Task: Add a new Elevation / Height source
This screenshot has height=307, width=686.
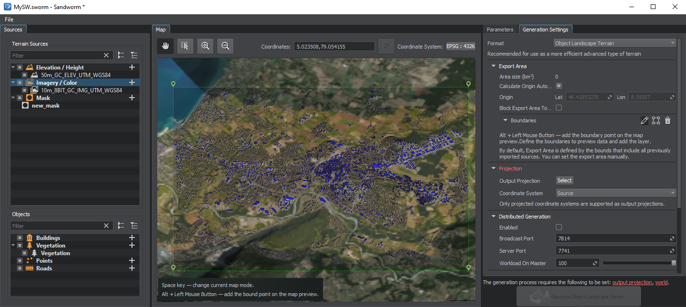Action: pyautogui.click(x=132, y=68)
